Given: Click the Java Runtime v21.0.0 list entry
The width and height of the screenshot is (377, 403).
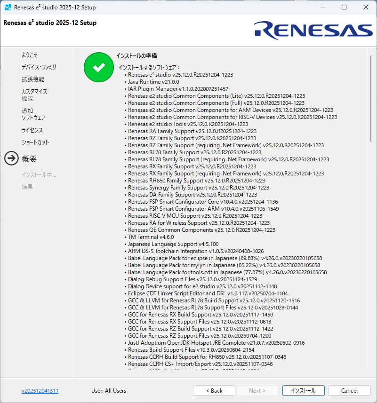Looking at the screenshot, I should point(147,82).
